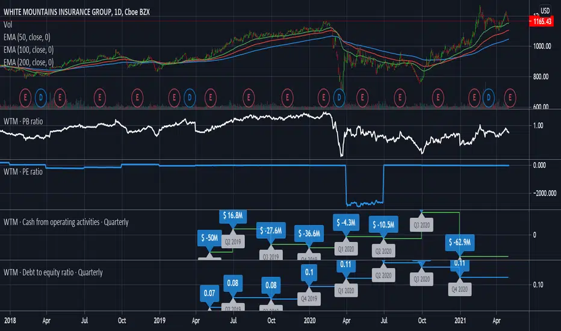Click the USD currency label on price axis
This screenshot has height=331, width=561.
point(545,11)
